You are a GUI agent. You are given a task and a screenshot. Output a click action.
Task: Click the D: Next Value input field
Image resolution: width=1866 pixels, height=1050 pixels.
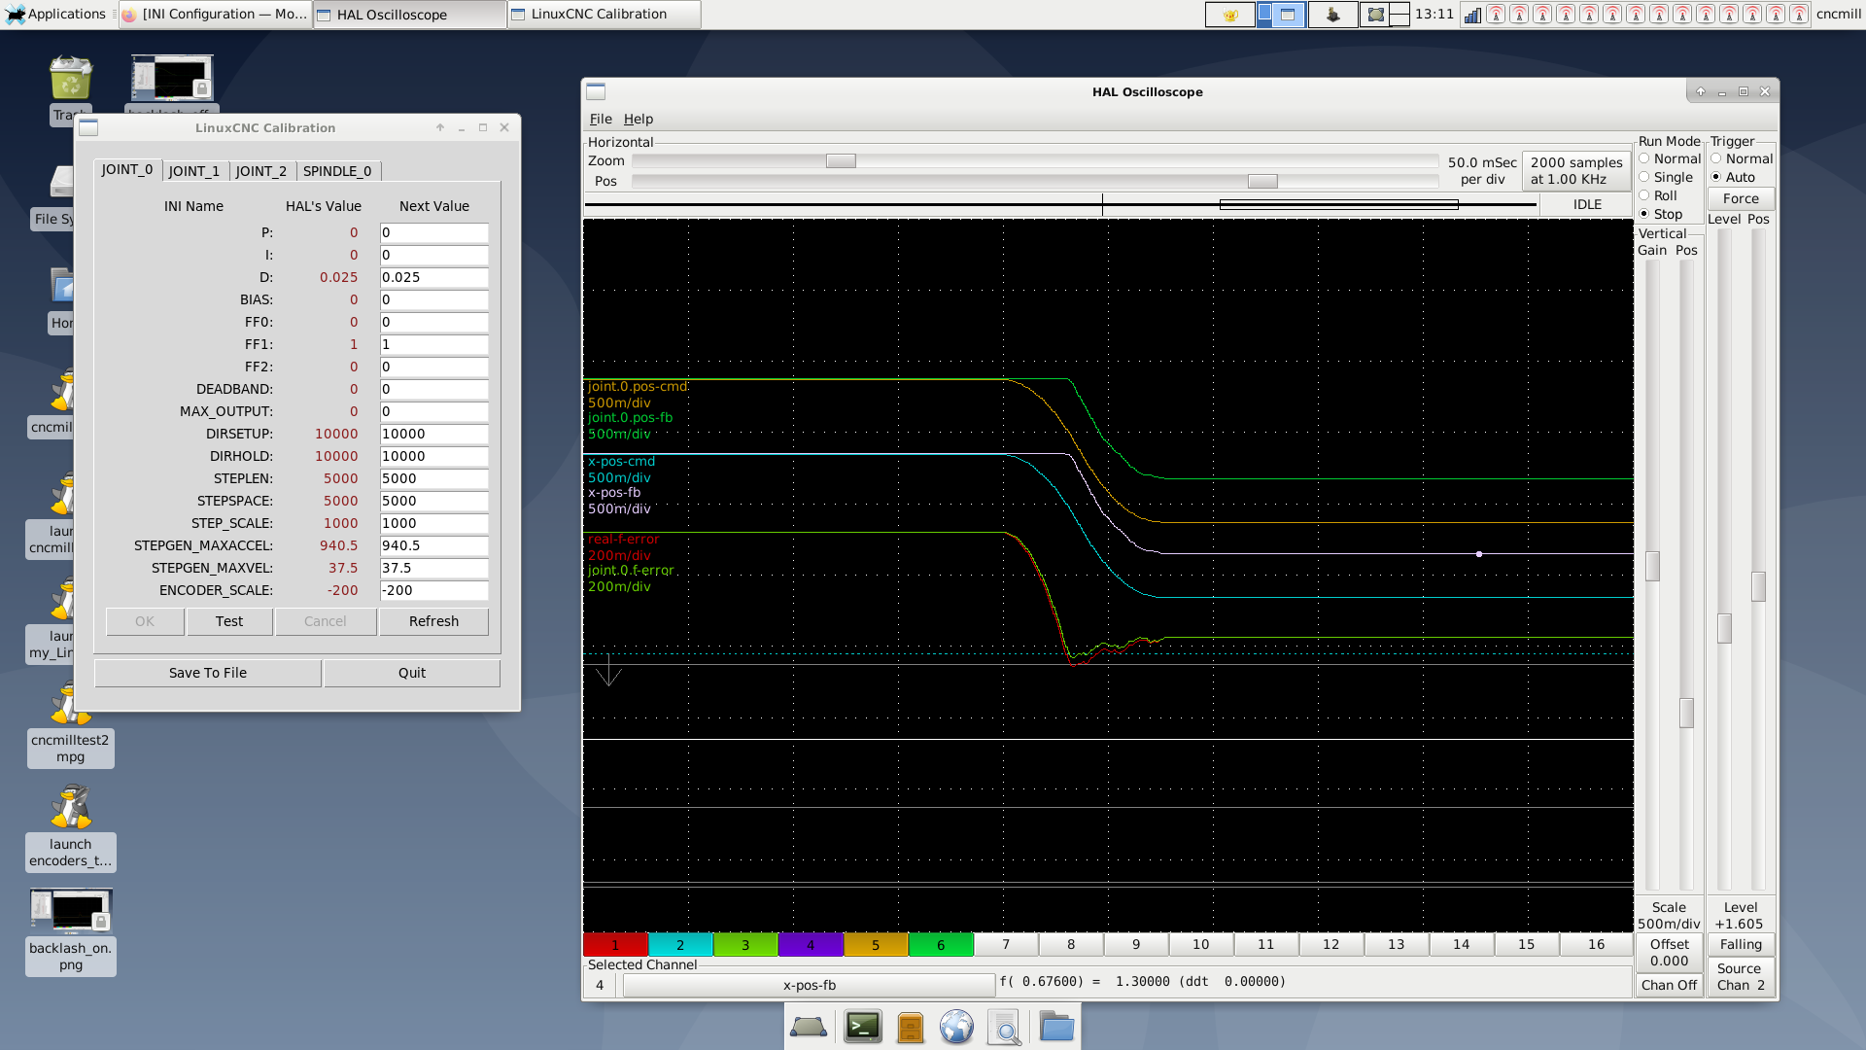[x=433, y=277]
